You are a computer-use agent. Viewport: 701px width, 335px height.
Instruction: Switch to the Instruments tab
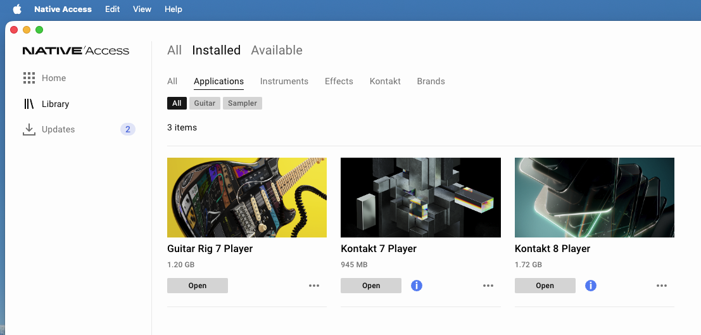pyautogui.click(x=284, y=81)
